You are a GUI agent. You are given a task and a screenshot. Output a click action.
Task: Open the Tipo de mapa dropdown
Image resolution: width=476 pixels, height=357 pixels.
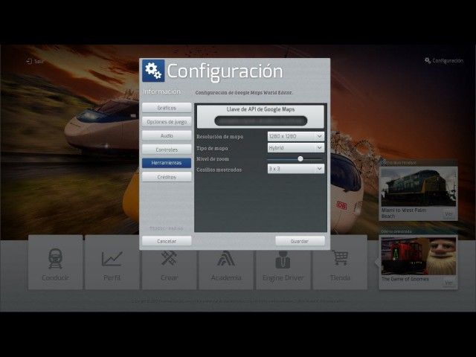pos(295,147)
